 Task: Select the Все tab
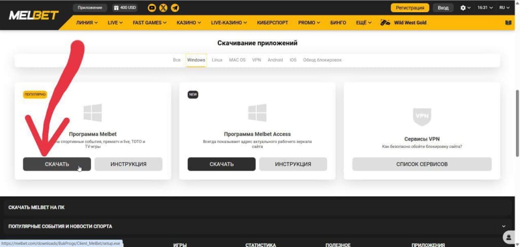coord(177,60)
